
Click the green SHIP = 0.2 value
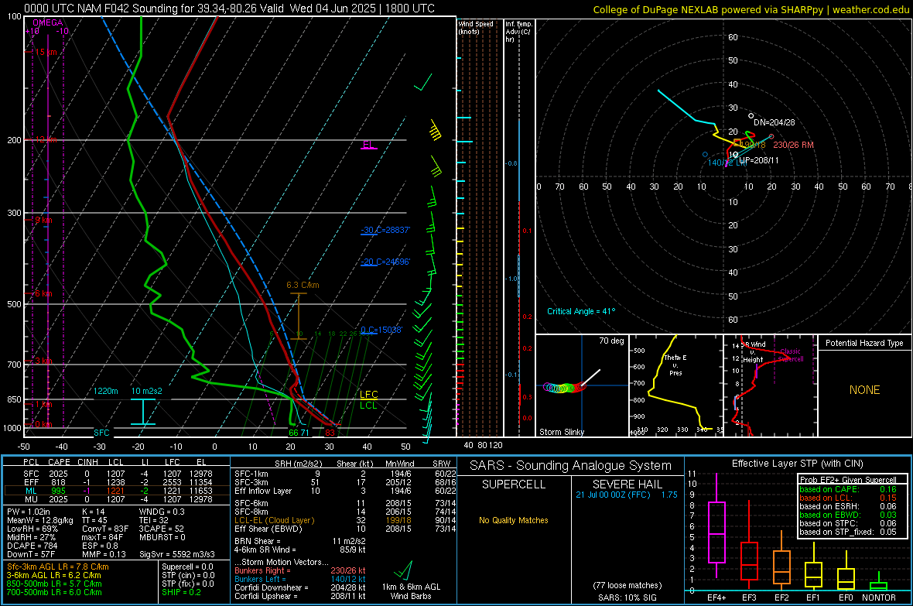pos(181,592)
